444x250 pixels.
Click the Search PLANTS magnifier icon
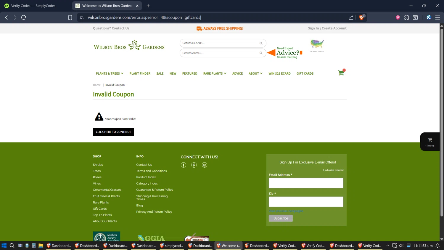(261, 43)
